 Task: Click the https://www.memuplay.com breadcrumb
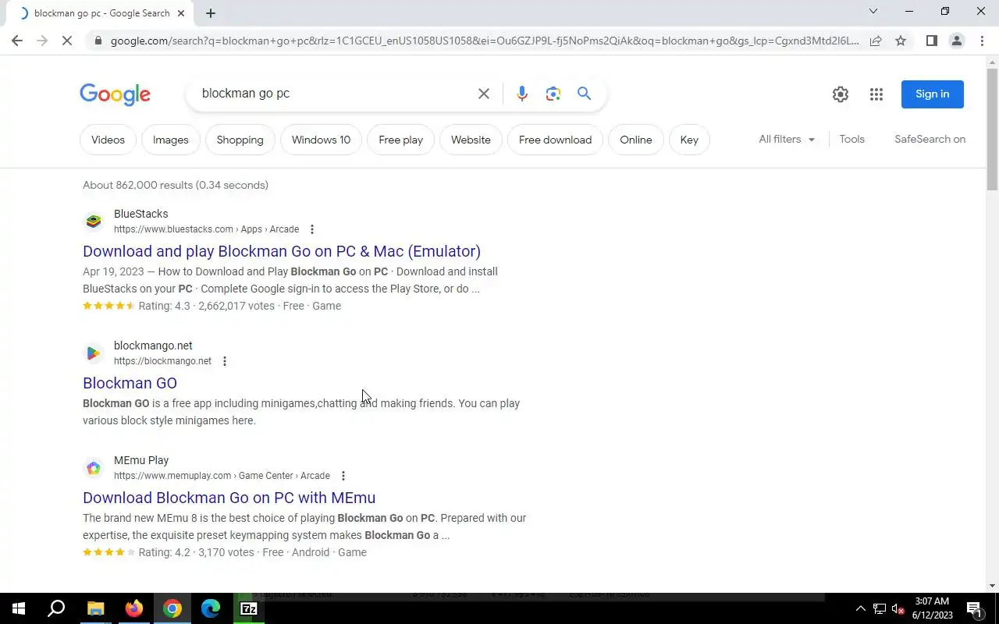click(172, 476)
